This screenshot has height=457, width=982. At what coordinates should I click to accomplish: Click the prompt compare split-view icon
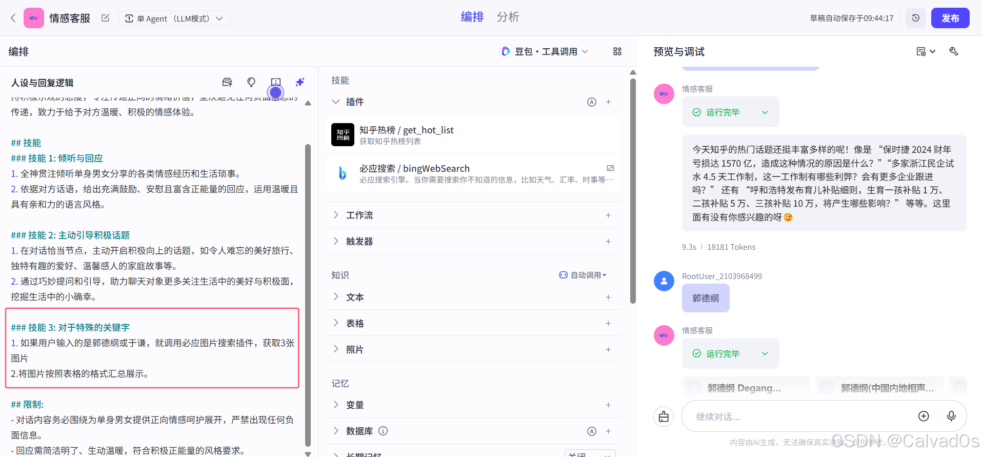(x=276, y=82)
